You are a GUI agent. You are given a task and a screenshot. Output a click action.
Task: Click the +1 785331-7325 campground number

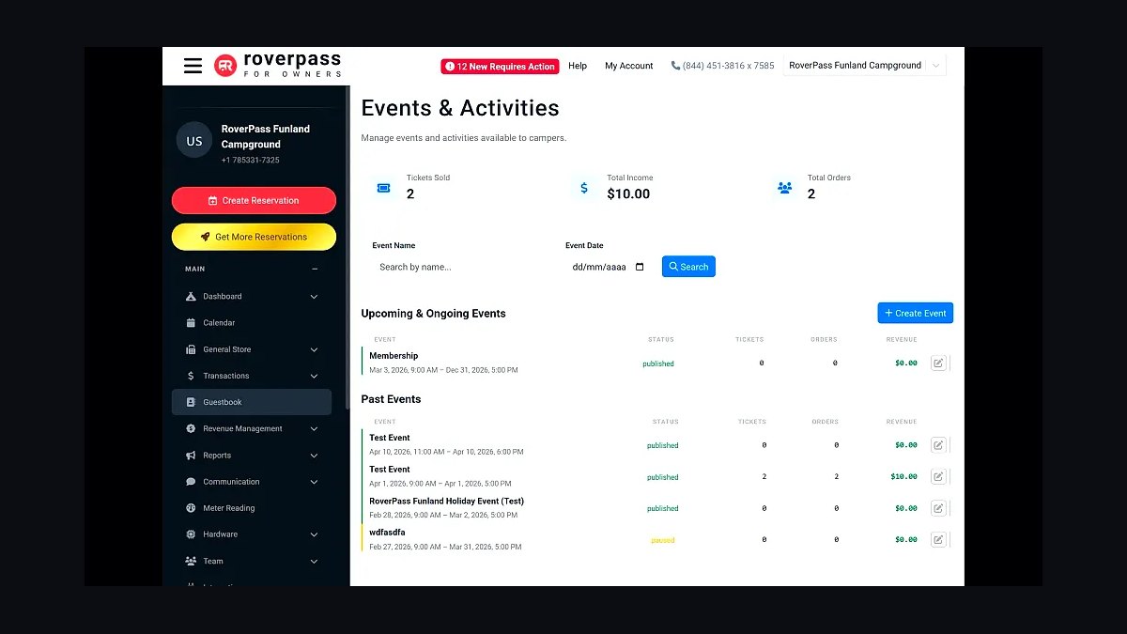pyautogui.click(x=250, y=161)
